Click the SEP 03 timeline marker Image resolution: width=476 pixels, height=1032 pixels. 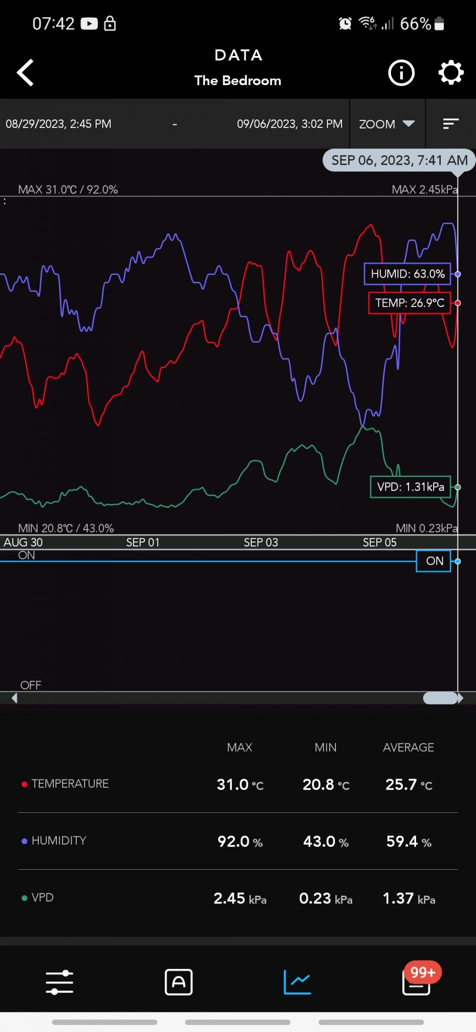point(261,542)
